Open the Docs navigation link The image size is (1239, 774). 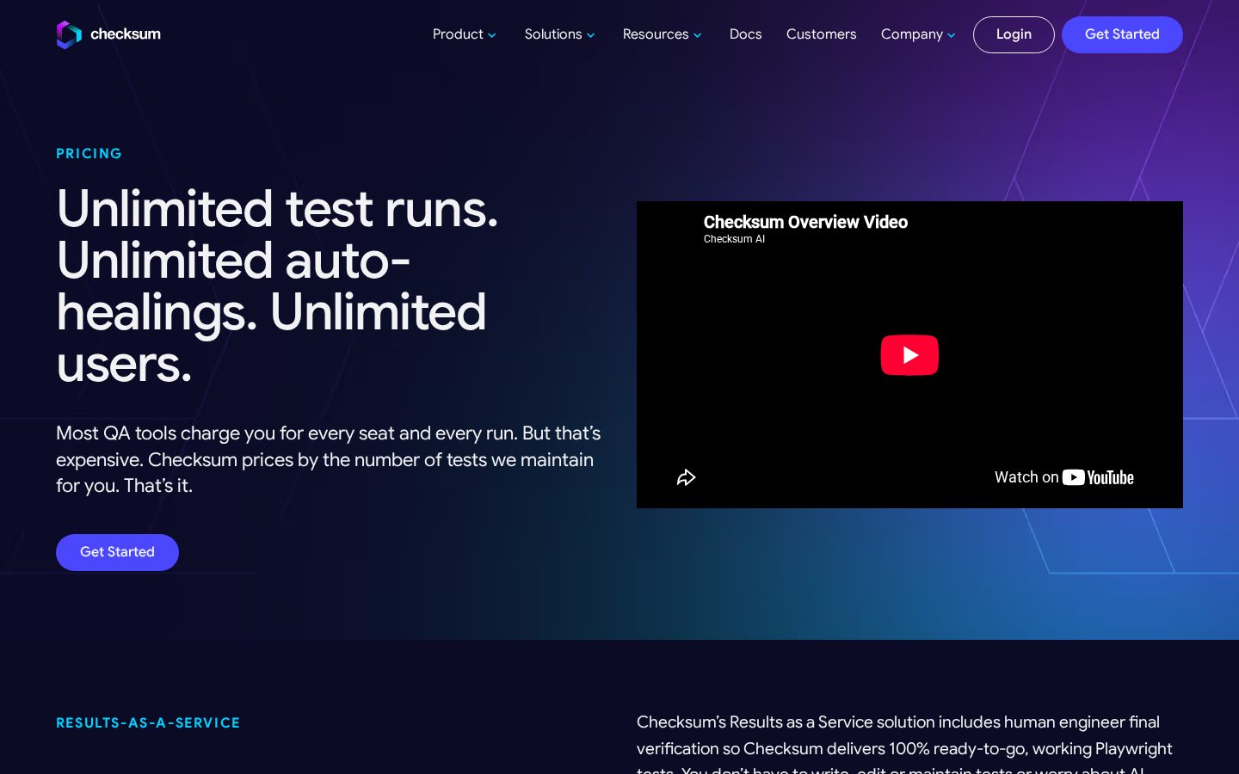click(745, 34)
